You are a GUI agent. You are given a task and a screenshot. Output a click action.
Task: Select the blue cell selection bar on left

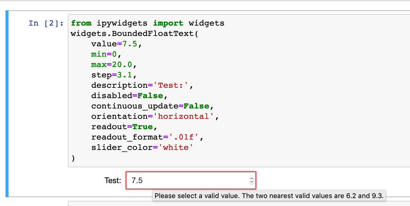pos(7,104)
